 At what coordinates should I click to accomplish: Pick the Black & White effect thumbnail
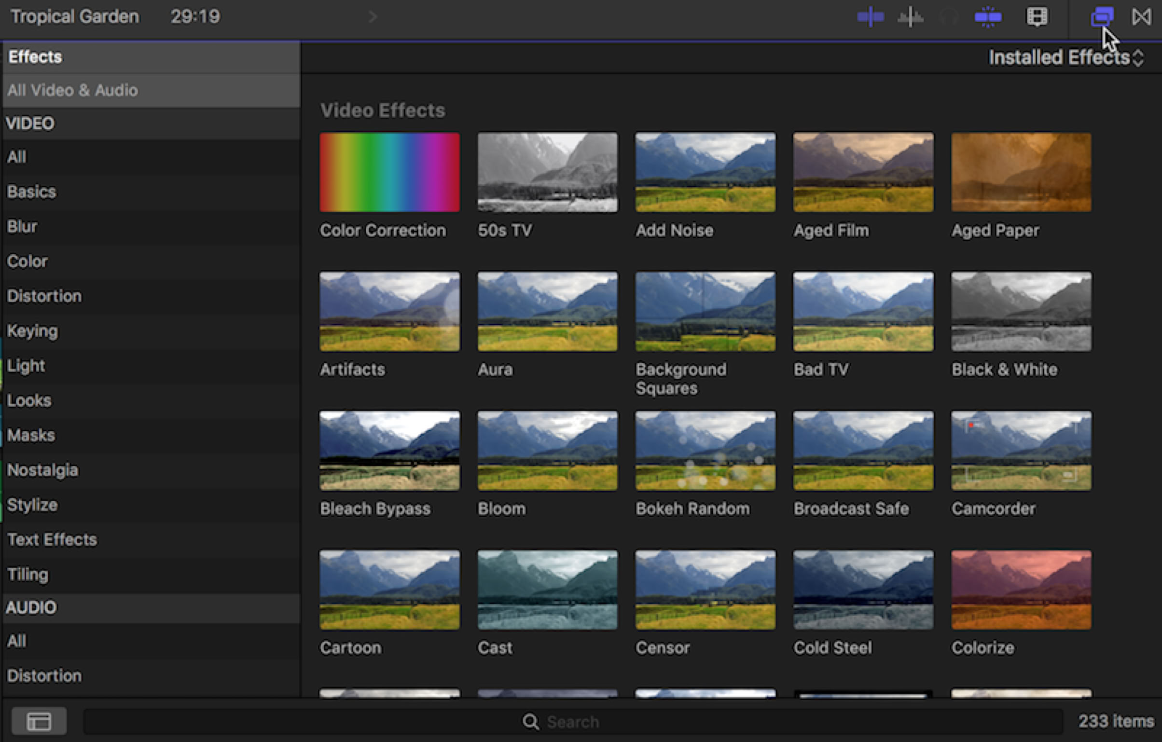click(1021, 312)
